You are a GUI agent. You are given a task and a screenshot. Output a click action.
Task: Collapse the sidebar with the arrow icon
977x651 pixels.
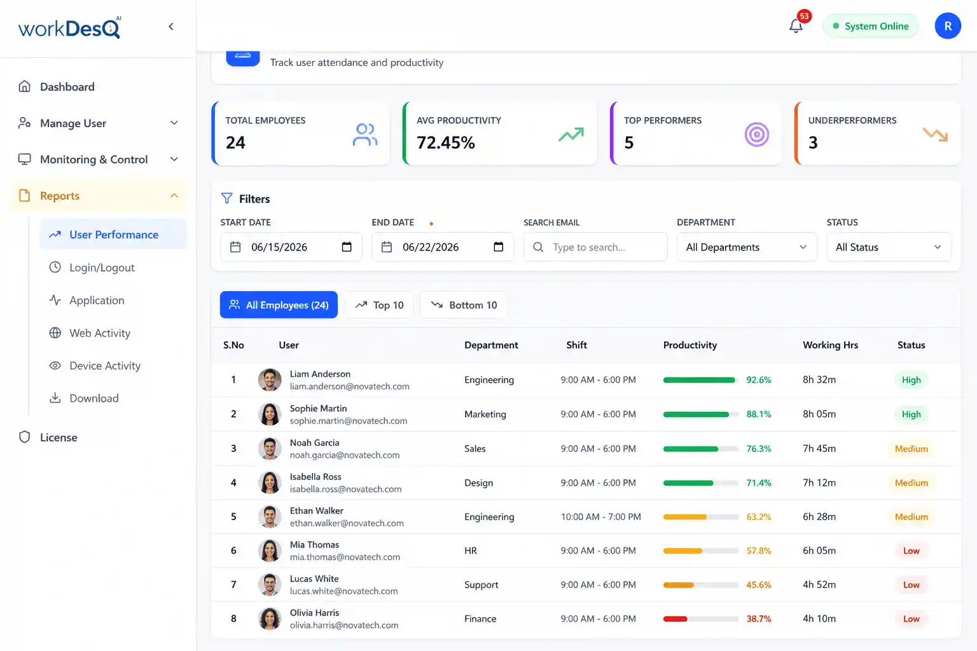[x=171, y=27]
